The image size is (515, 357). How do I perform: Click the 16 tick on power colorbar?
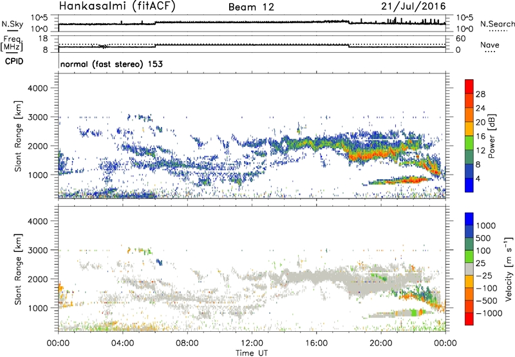tap(480, 137)
